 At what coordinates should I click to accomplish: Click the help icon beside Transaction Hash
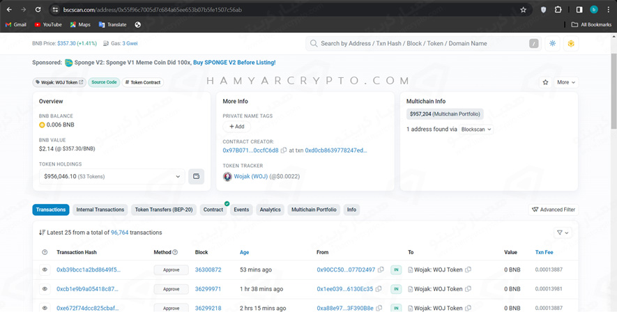45,252
